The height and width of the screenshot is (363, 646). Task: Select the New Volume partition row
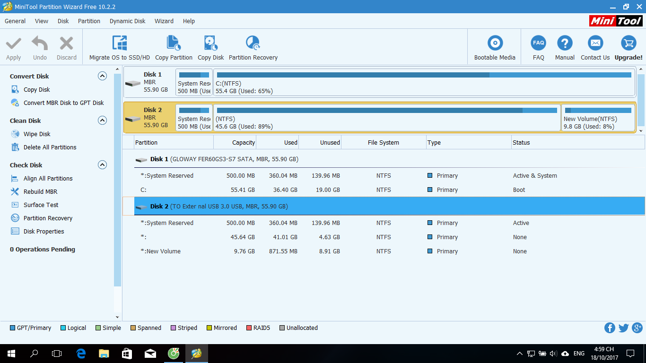[163, 251]
